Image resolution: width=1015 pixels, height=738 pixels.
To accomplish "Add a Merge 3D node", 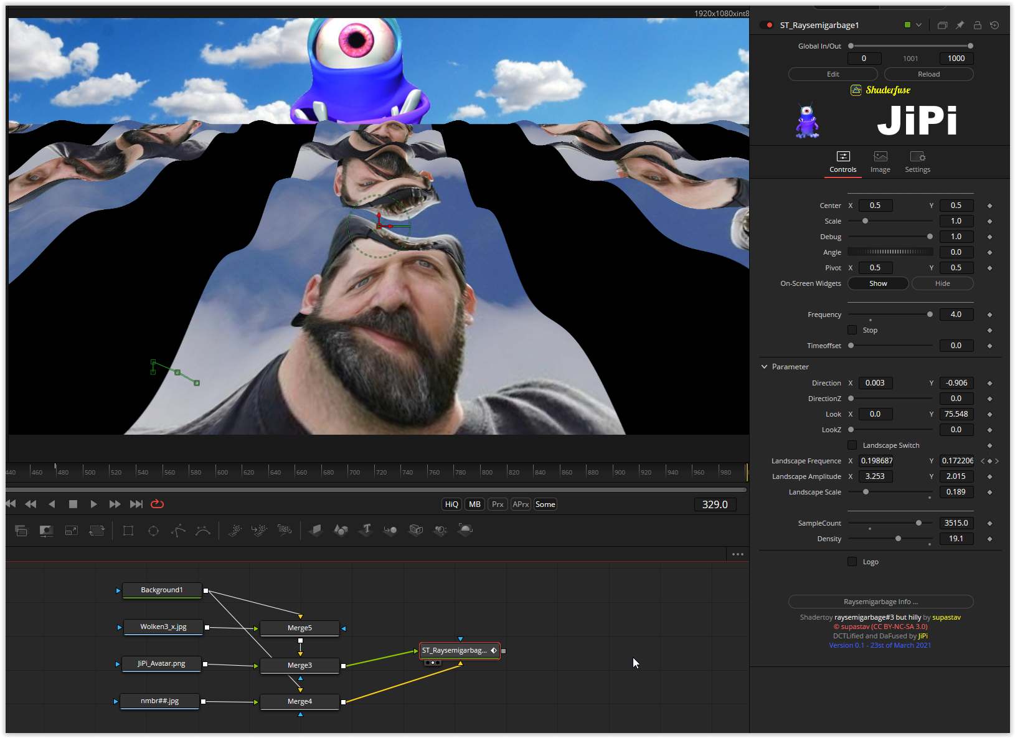I will pyautogui.click(x=390, y=531).
